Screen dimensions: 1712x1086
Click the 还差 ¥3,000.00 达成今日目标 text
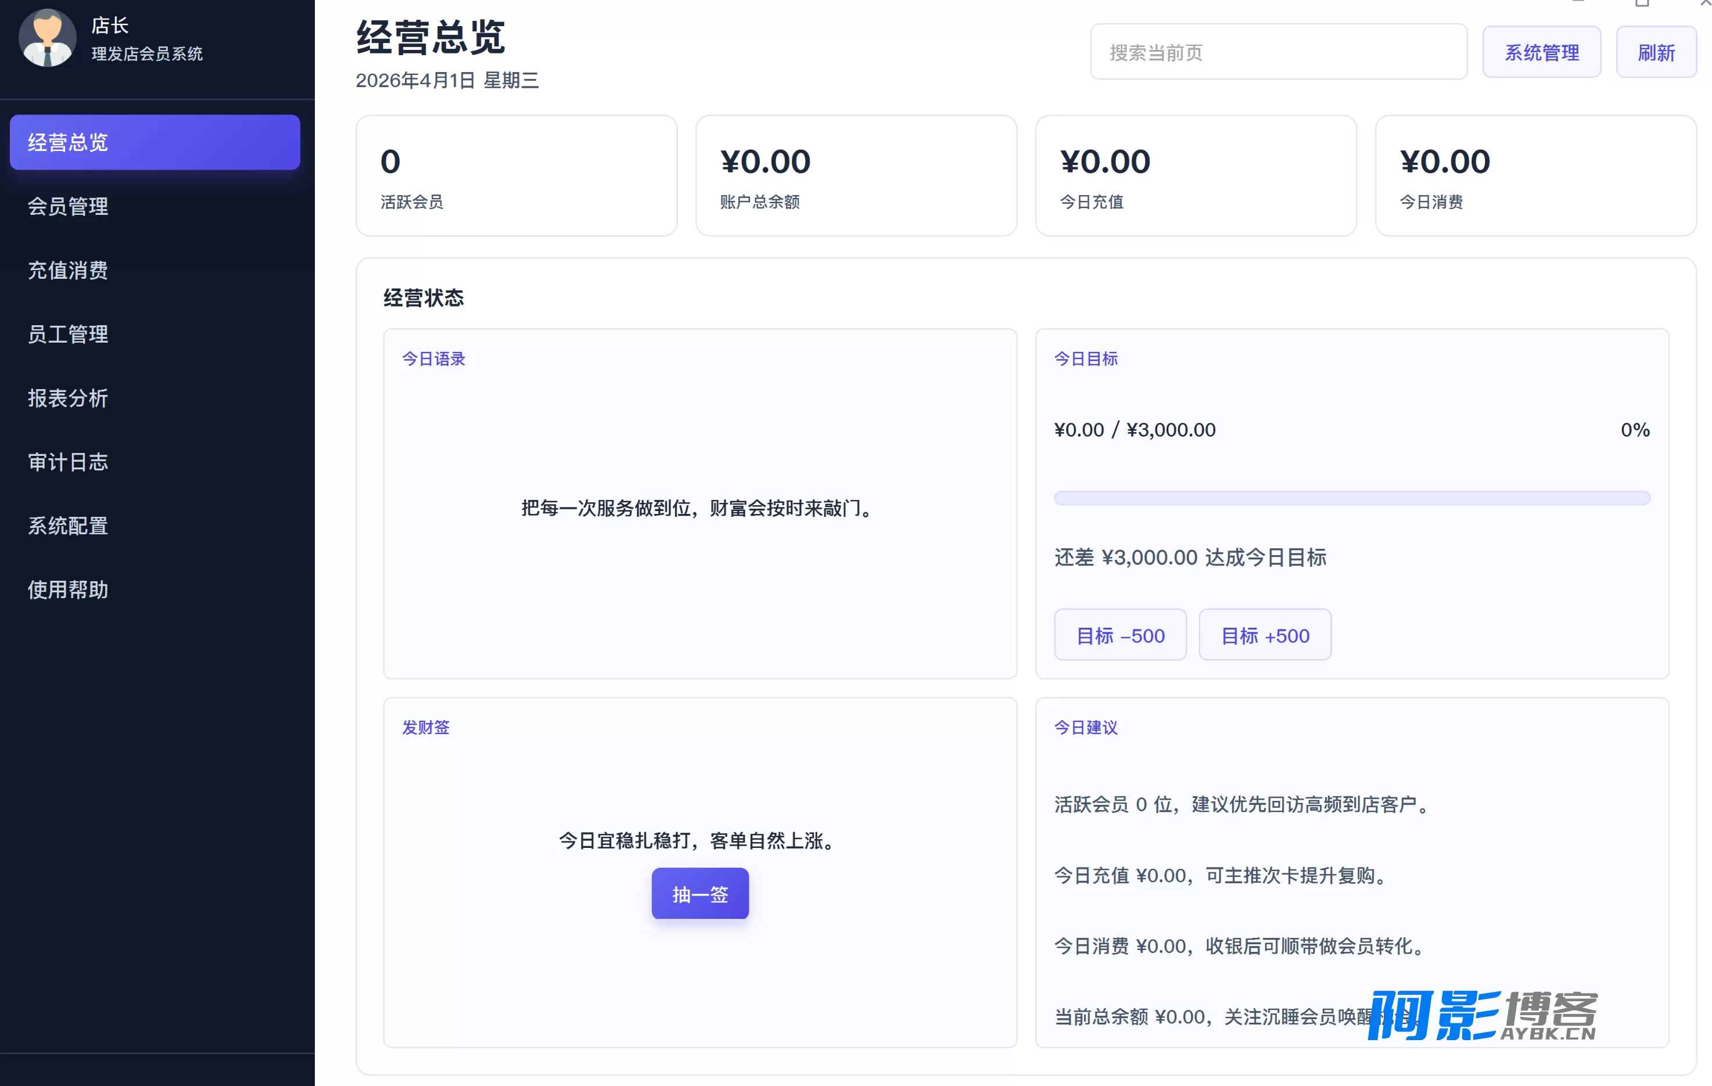pyautogui.click(x=1190, y=557)
